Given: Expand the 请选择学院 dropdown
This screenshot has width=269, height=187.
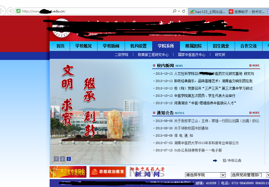Looking at the screenshot, I should pyautogui.click(x=205, y=175).
